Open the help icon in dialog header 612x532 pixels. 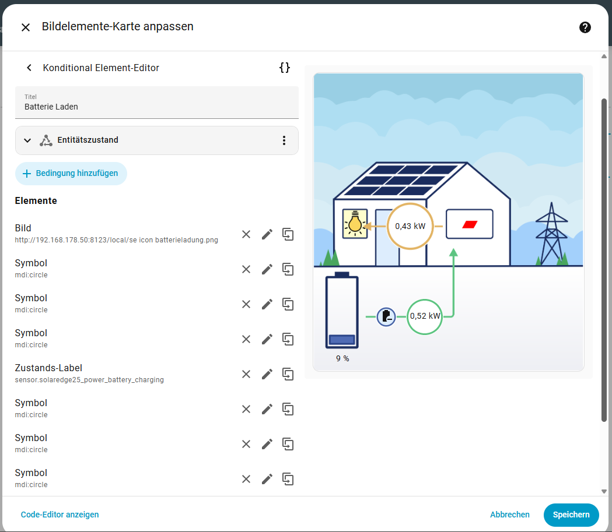(585, 27)
